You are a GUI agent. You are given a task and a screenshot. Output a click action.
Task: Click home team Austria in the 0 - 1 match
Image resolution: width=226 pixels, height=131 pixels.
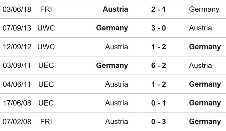(116, 103)
